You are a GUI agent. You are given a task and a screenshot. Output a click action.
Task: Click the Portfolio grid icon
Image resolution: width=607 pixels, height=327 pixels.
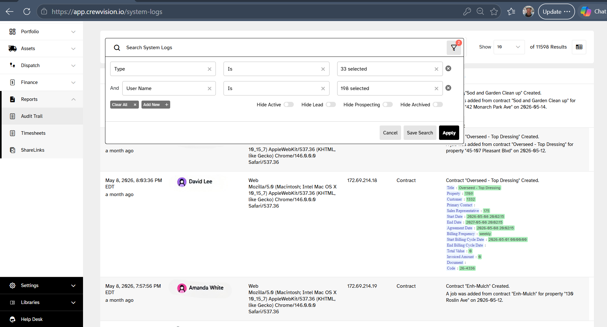point(12,32)
